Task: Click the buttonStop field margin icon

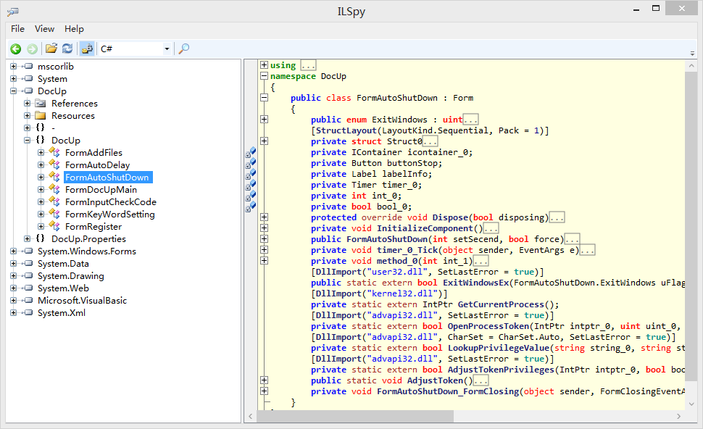Action: pos(251,163)
